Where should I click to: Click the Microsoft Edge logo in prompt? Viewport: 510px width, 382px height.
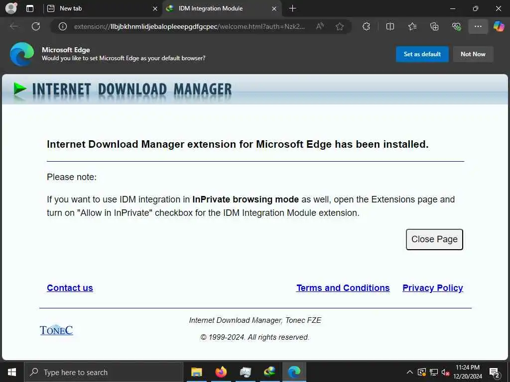(22, 54)
